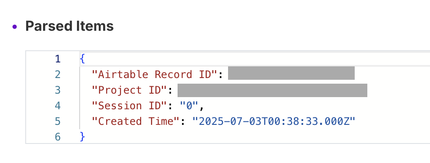Click line number 2 in gutter
The height and width of the screenshot is (163, 430).
(x=57, y=75)
